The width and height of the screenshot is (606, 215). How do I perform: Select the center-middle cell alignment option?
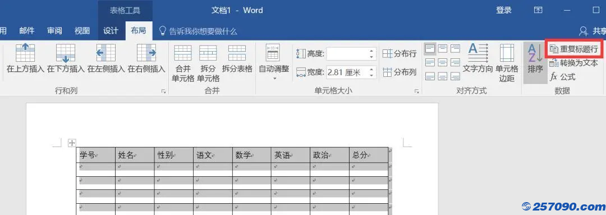click(443, 62)
